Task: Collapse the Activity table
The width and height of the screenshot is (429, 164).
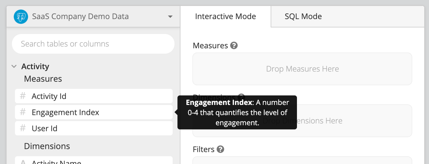Action: pos(14,66)
